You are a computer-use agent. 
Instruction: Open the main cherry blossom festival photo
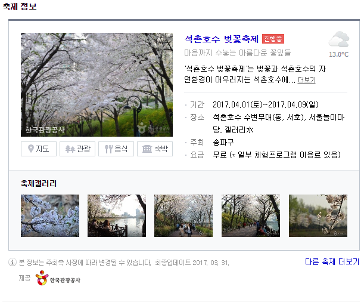tap(97, 85)
